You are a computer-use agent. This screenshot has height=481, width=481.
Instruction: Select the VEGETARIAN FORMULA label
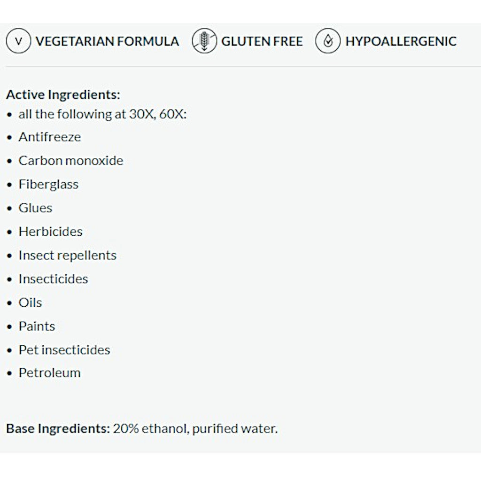[x=107, y=41]
